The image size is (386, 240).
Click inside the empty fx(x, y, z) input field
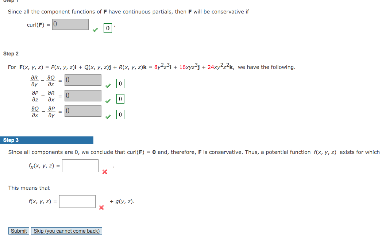point(80,166)
